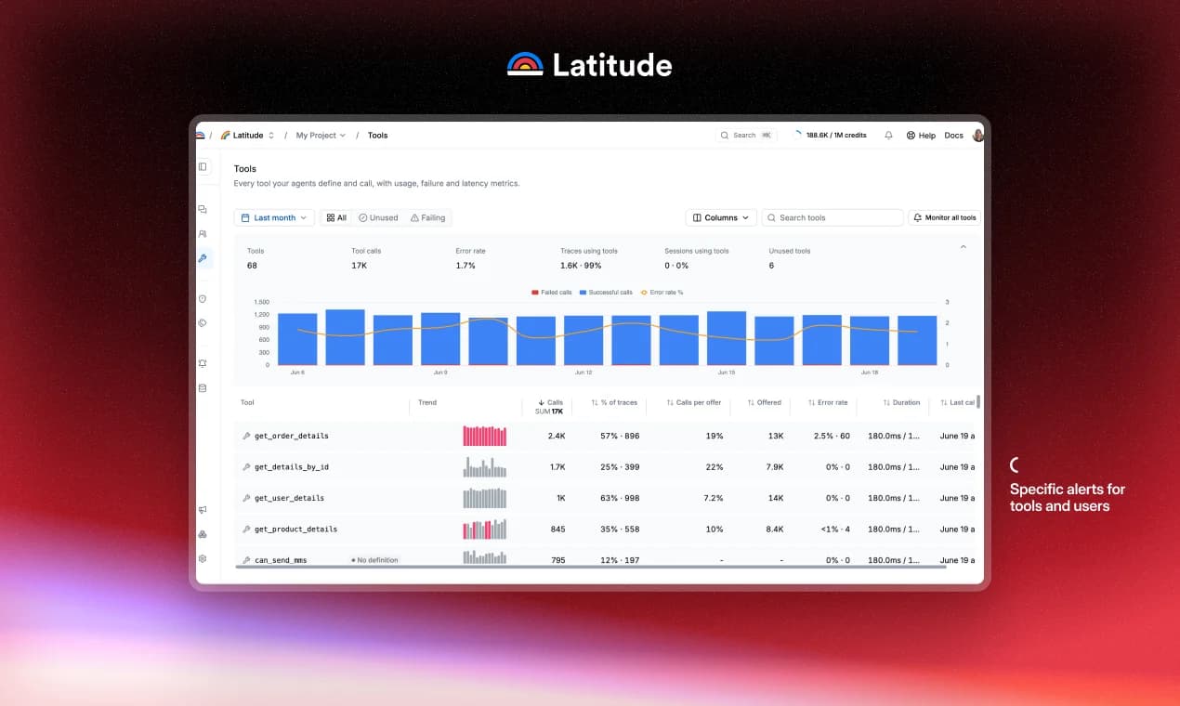
Task: Click the Monitor all tools button
Action: point(944,217)
